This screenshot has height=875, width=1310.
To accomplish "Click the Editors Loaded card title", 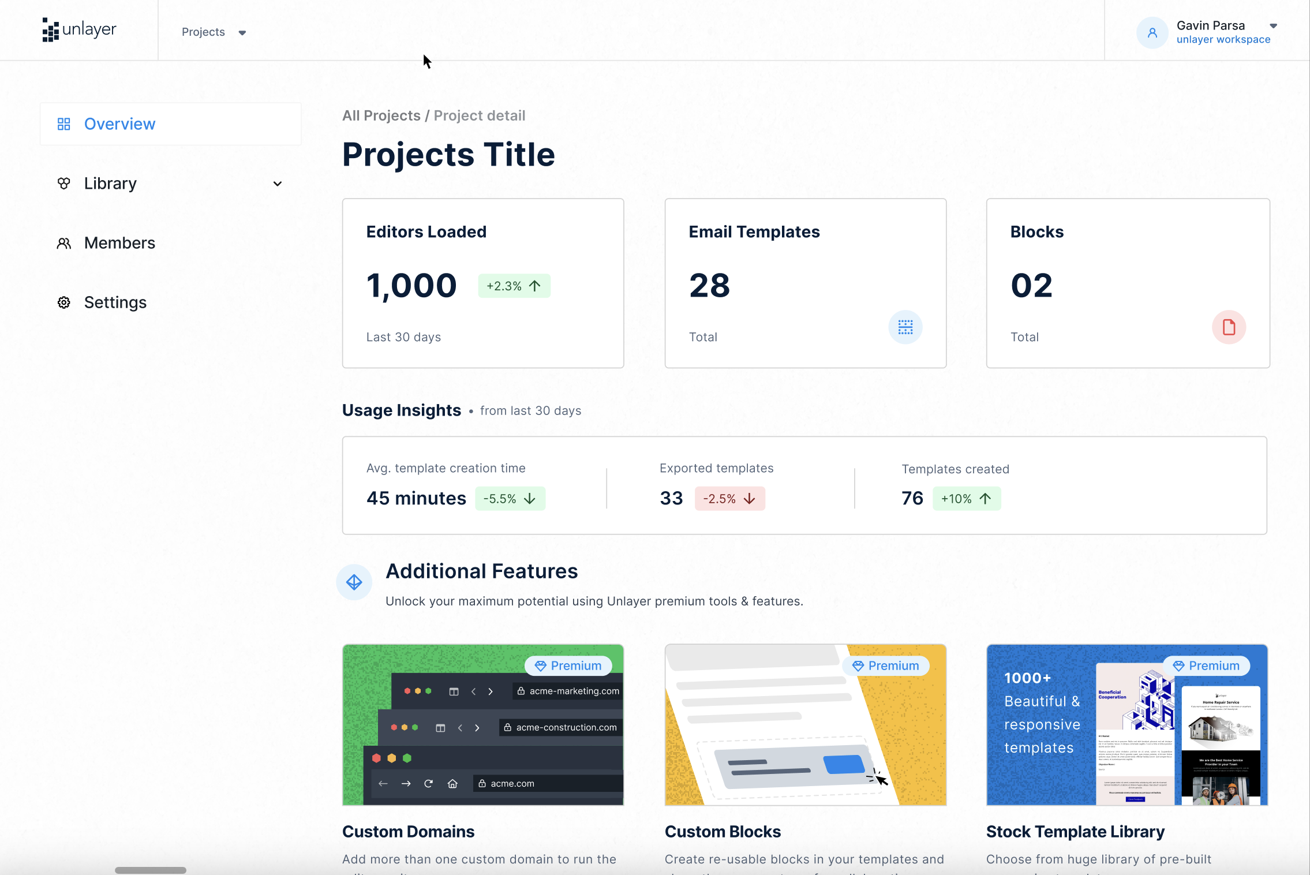I will [x=426, y=232].
